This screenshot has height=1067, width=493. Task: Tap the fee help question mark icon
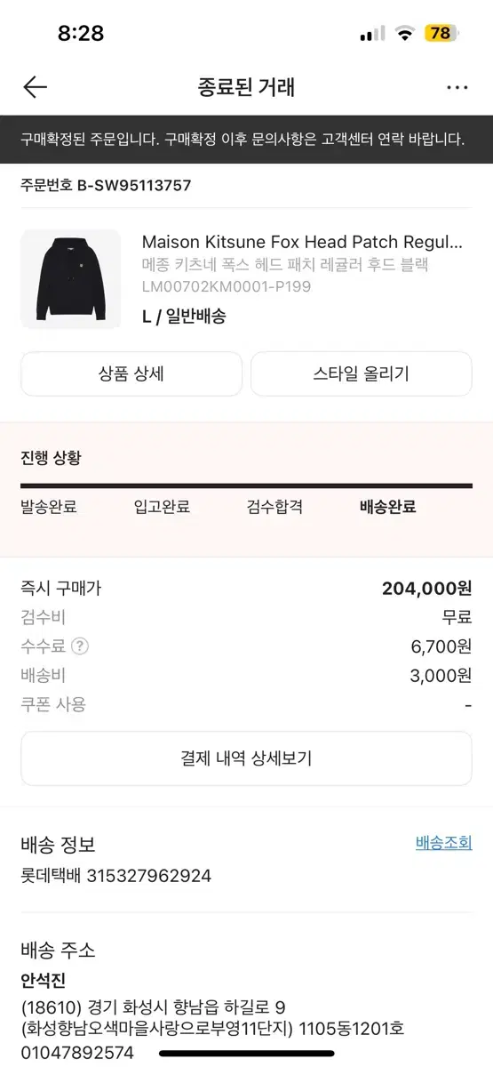tap(80, 646)
